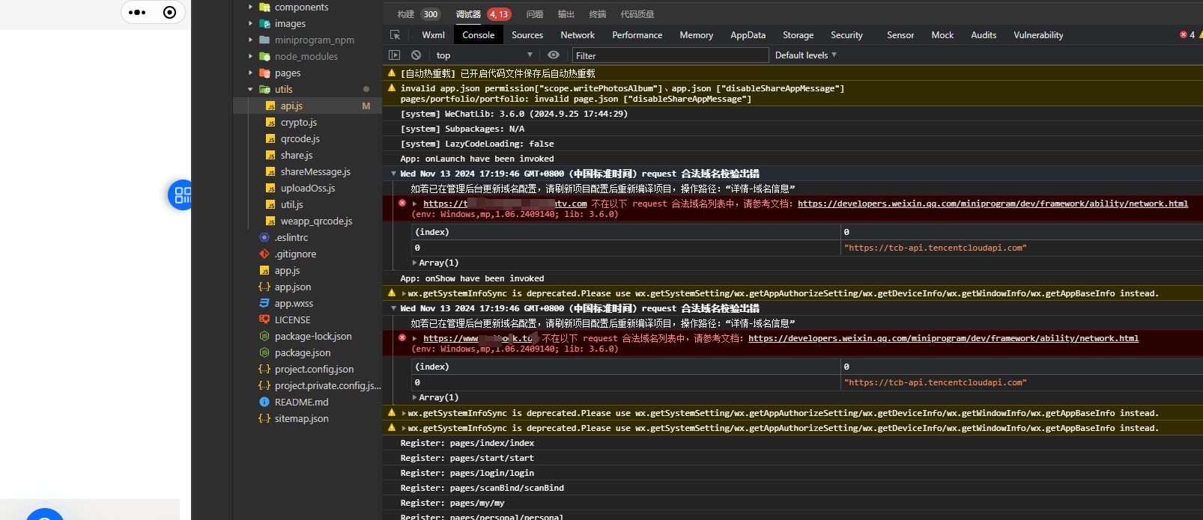Click 'Register: pages/login/login' log line
The height and width of the screenshot is (520, 1203).
(467, 473)
